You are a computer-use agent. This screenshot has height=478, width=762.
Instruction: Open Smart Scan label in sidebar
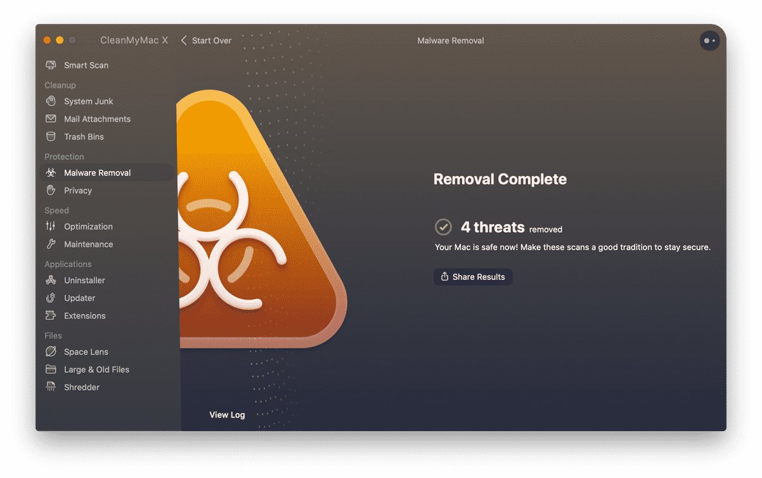click(x=86, y=65)
